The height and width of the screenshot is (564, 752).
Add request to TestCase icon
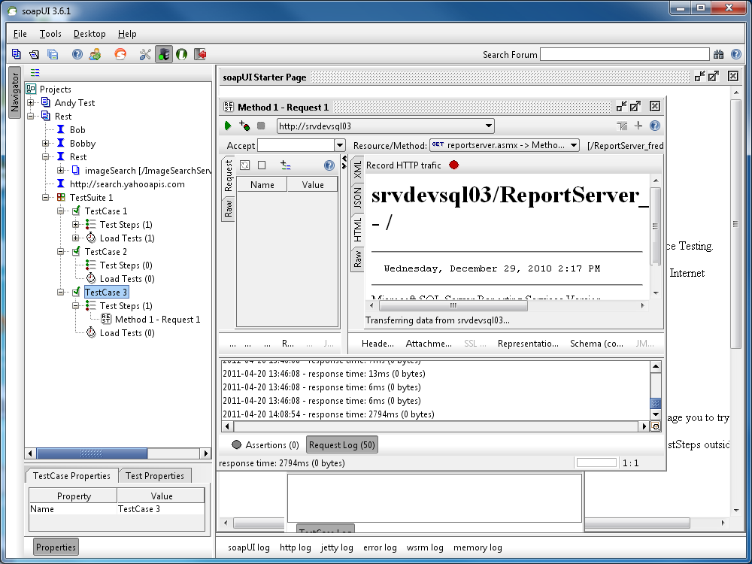[x=244, y=126]
